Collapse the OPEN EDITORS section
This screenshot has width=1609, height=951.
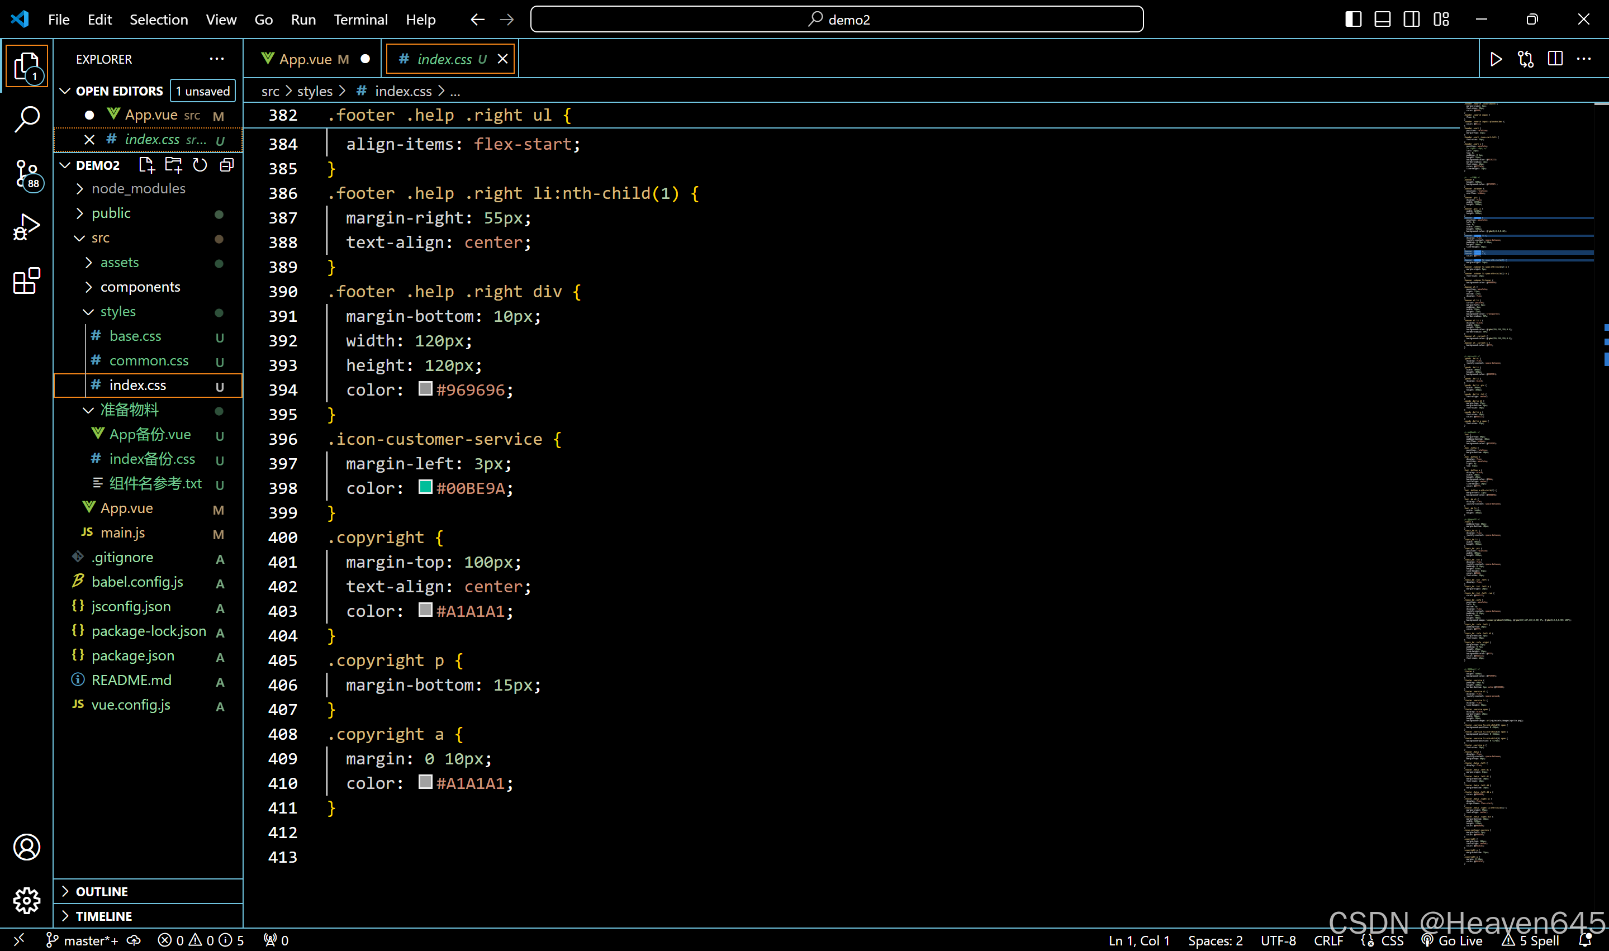pos(65,91)
